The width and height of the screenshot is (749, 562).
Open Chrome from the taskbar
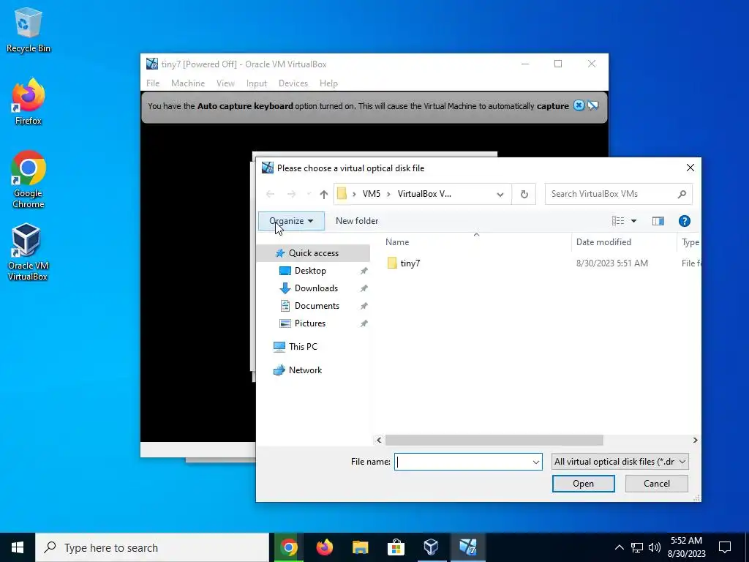pos(288,547)
